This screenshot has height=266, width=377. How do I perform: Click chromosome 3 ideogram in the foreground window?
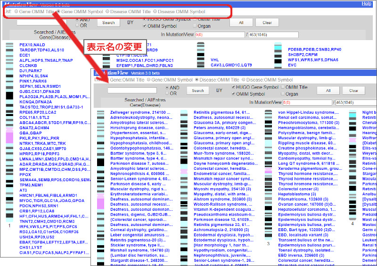coord(268,175)
